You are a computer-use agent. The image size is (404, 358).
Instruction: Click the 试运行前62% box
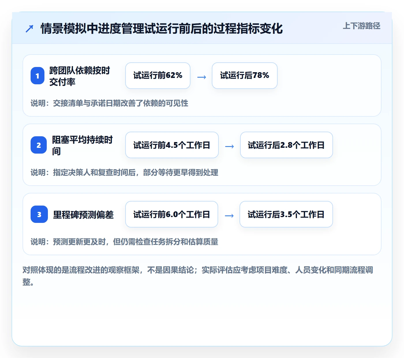(x=158, y=76)
